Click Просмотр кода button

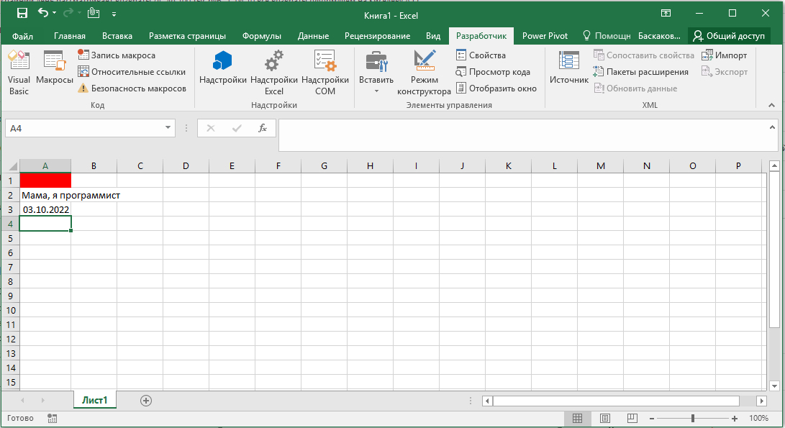point(493,72)
